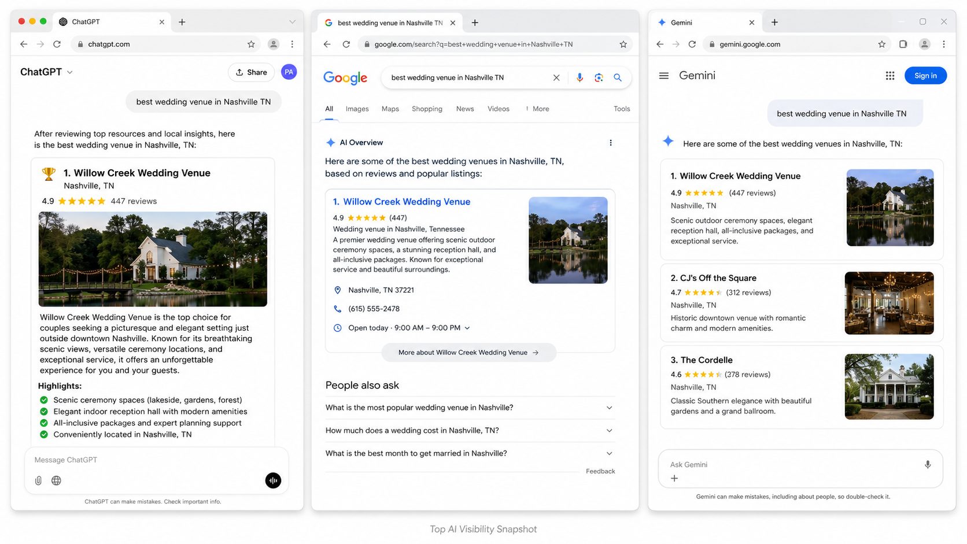
Task: Switch to Images search tab
Action: coord(357,109)
